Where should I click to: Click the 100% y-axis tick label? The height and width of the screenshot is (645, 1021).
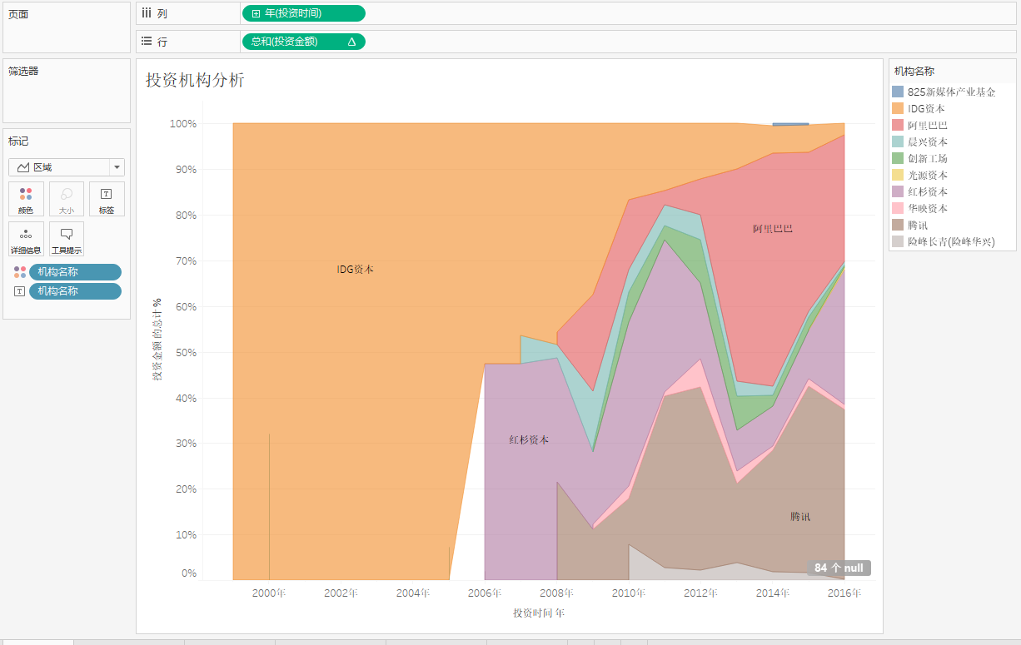(x=183, y=124)
